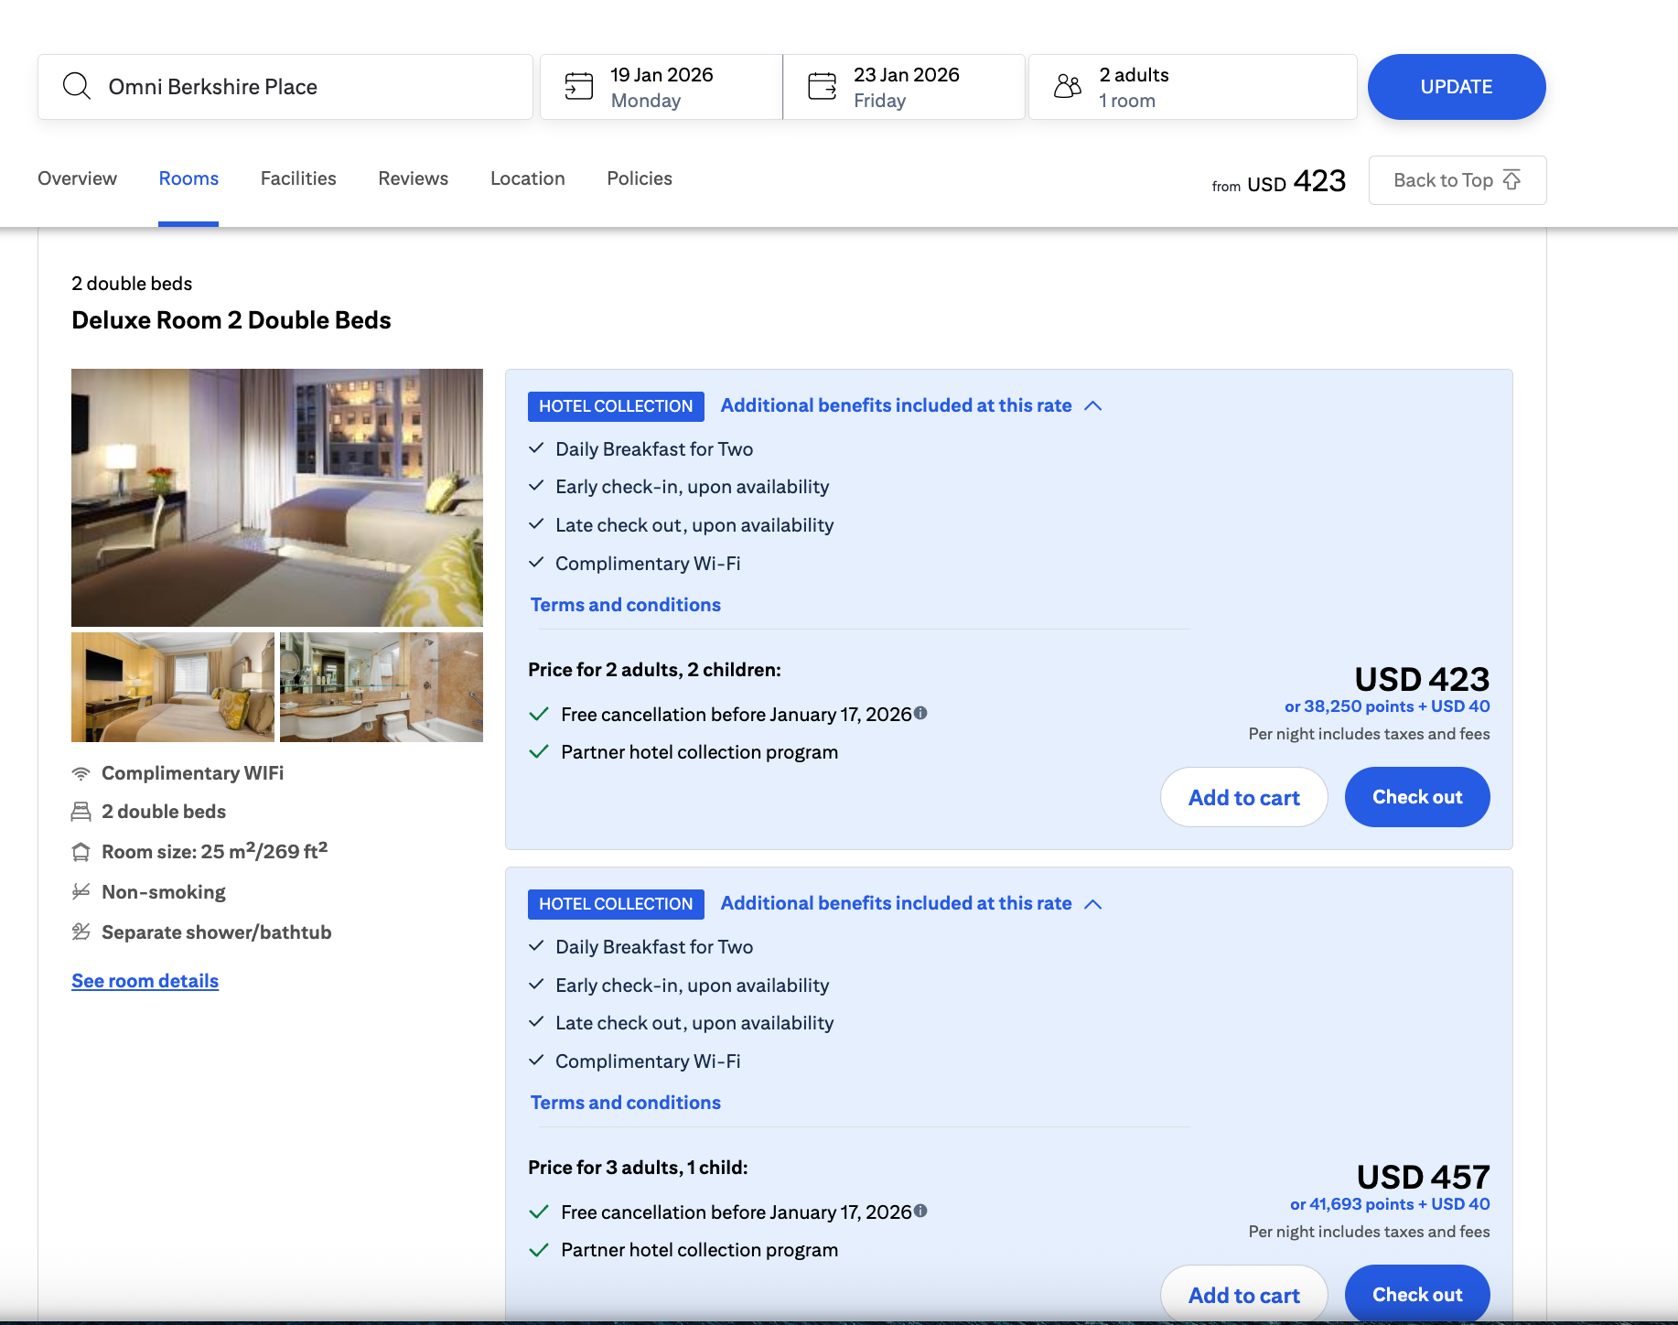Click 'Room size: 25 m²/269 ft²' text
The height and width of the screenshot is (1325, 1678).
[214, 851]
